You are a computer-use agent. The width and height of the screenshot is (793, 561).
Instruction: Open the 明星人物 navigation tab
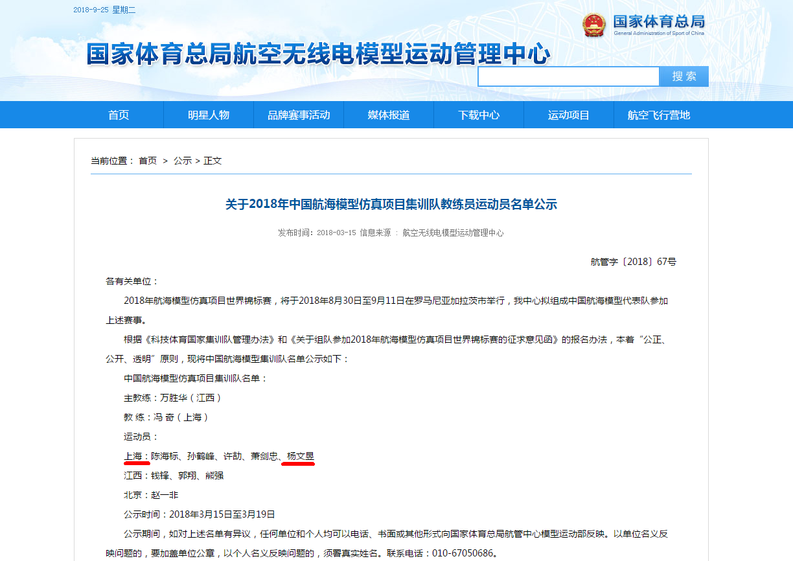point(209,115)
